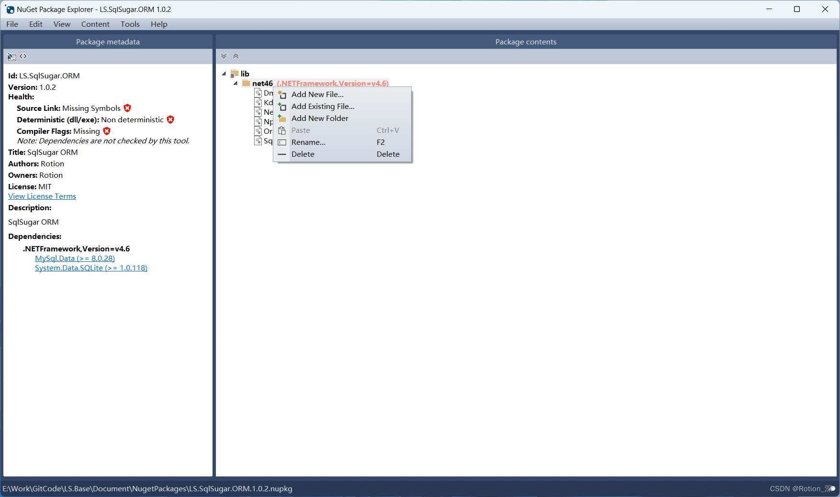This screenshot has height=497, width=840.
Task: Click the Add New File icon in context menu
Action: (282, 94)
